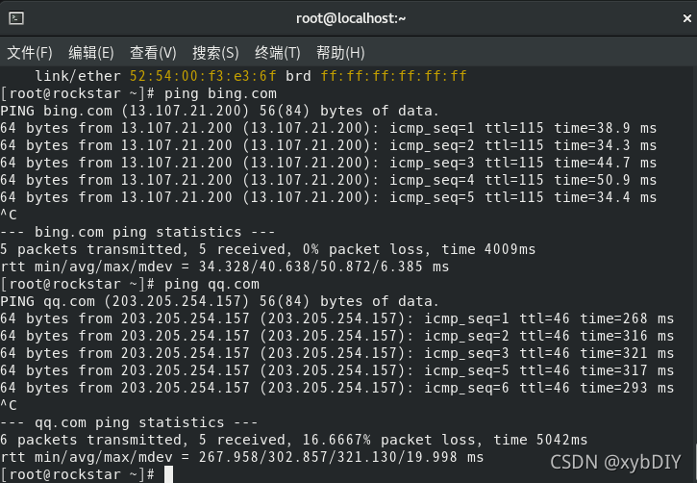Open the 查看(V) menu
This screenshot has width=697, height=483.
click(153, 52)
